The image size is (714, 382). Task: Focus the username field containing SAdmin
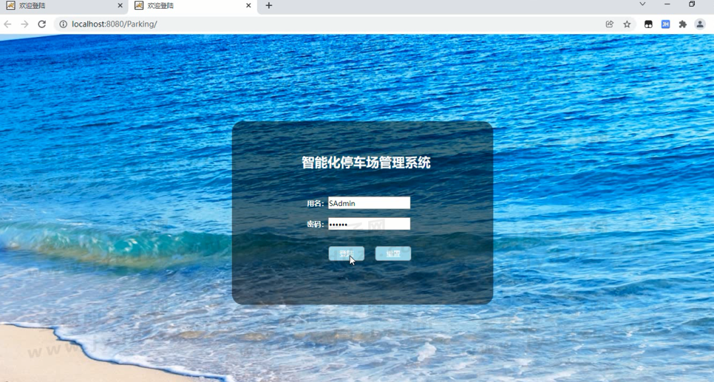(370, 203)
